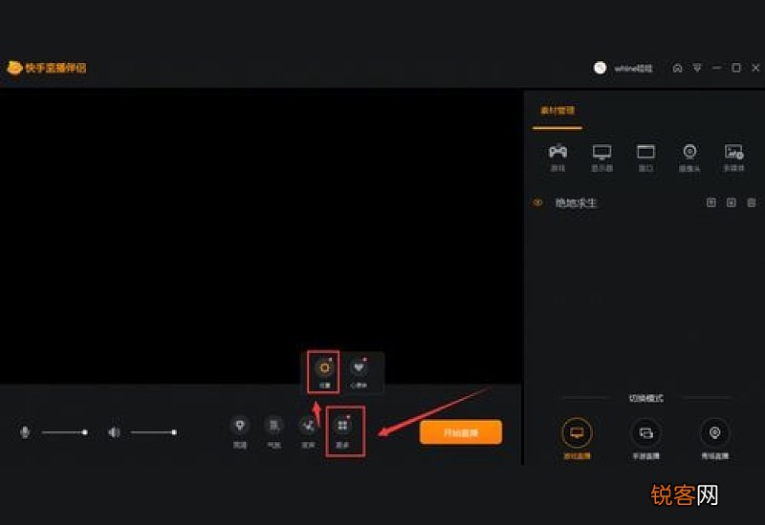Add a display monitor source

pyautogui.click(x=601, y=157)
